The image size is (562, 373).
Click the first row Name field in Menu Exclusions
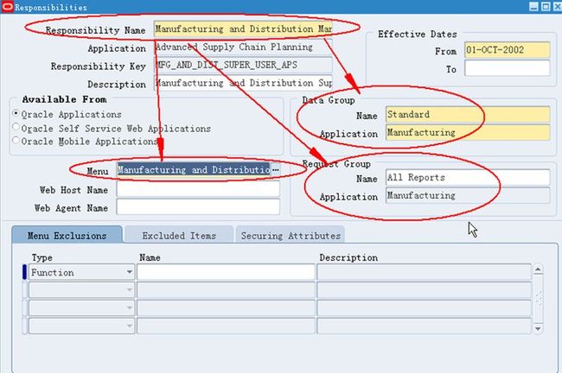[226, 273]
